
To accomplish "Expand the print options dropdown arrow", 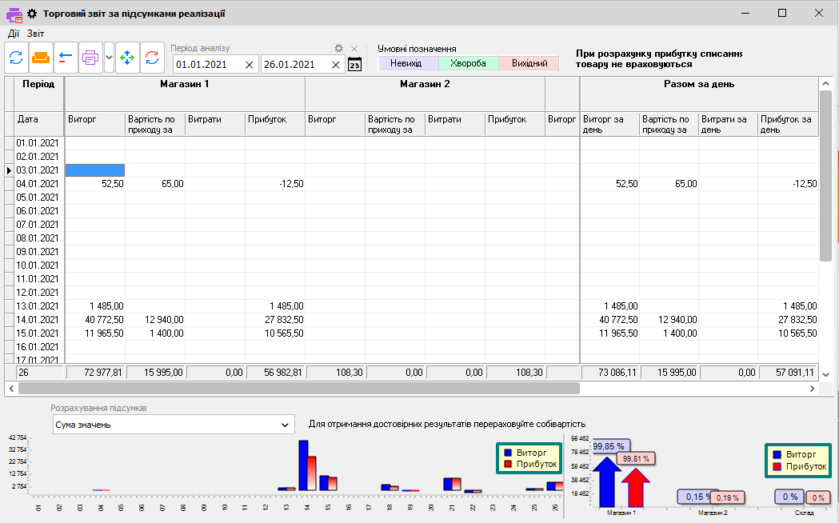I will [x=109, y=58].
